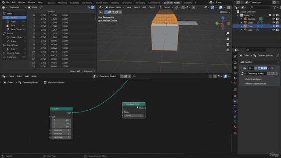Toggle selected-only filter in spreadsheet header
This screenshot has width=281, height=158.
pyautogui.click(x=89, y=7)
